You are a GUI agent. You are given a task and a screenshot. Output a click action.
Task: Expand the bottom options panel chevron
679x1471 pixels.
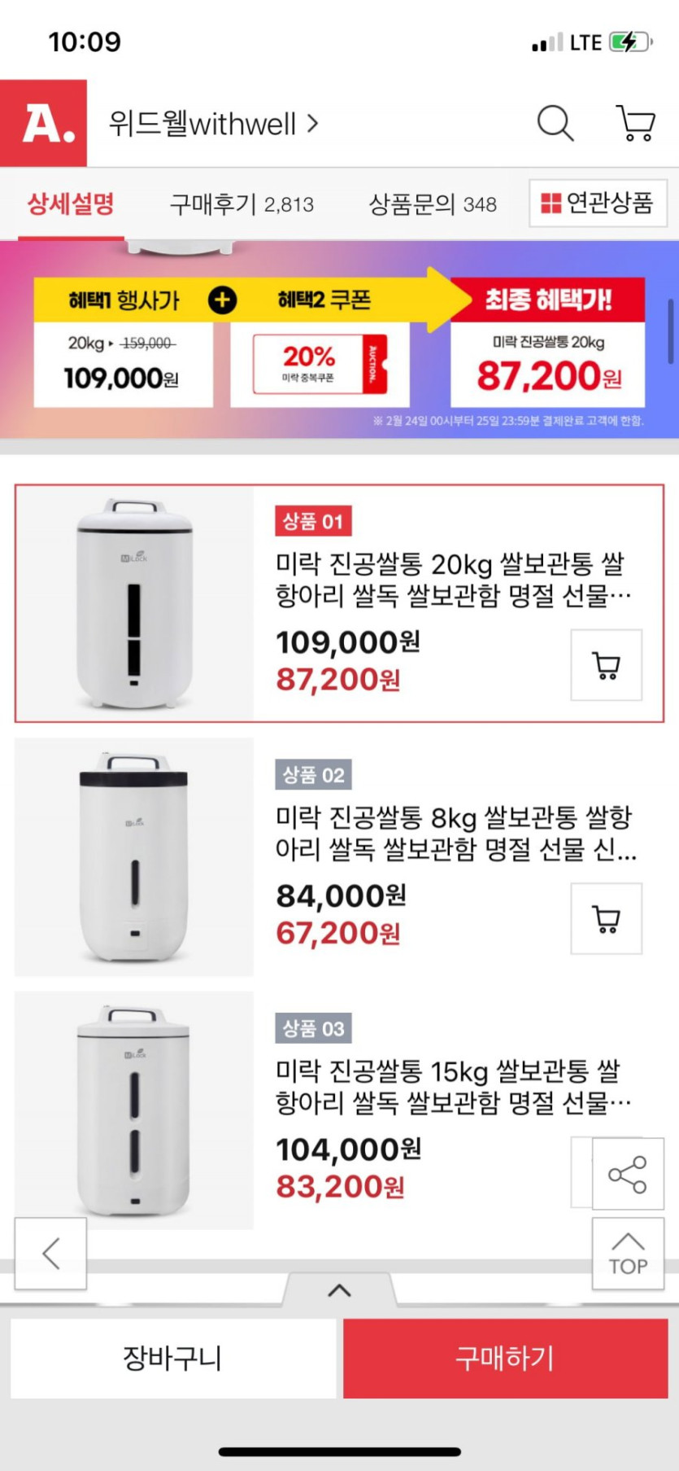pos(339,1290)
